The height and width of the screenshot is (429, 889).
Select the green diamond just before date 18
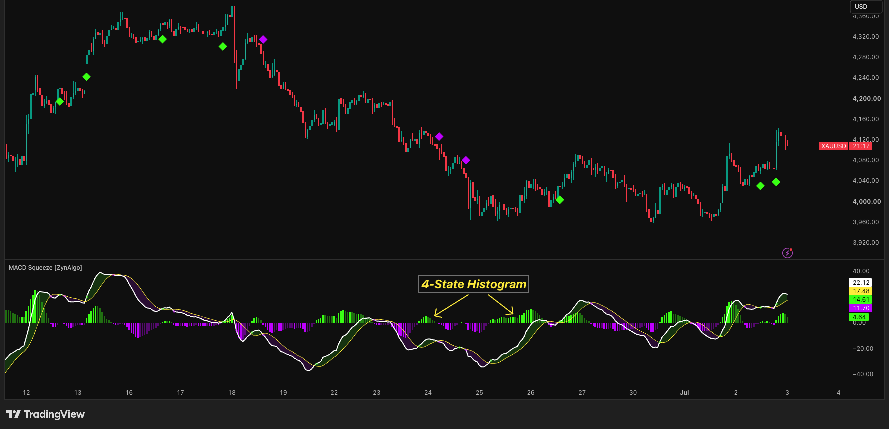(223, 46)
